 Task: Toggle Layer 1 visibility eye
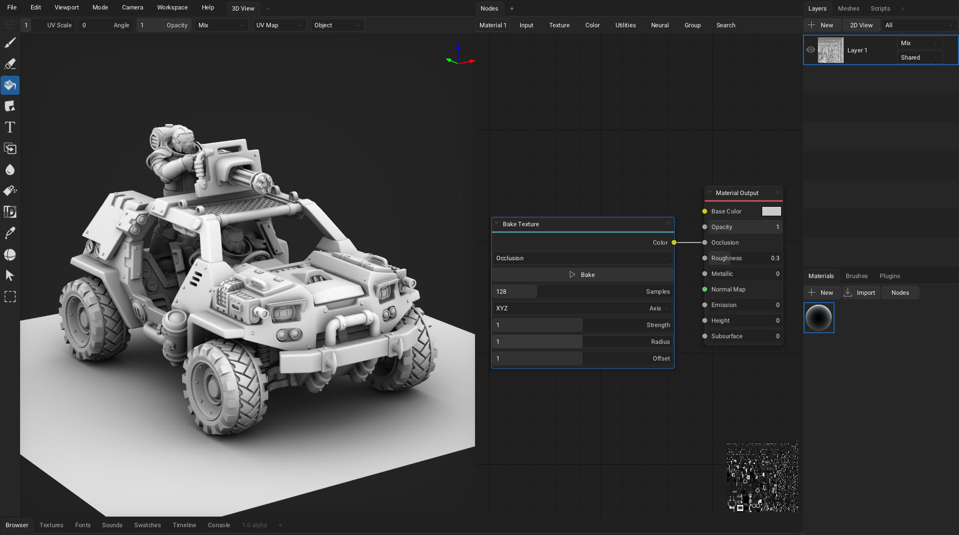coord(811,50)
